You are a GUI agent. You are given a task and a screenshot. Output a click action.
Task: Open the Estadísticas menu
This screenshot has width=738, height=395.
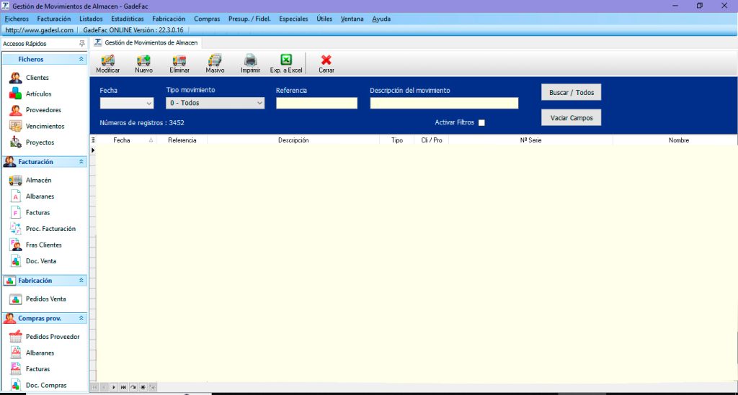tap(127, 19)
